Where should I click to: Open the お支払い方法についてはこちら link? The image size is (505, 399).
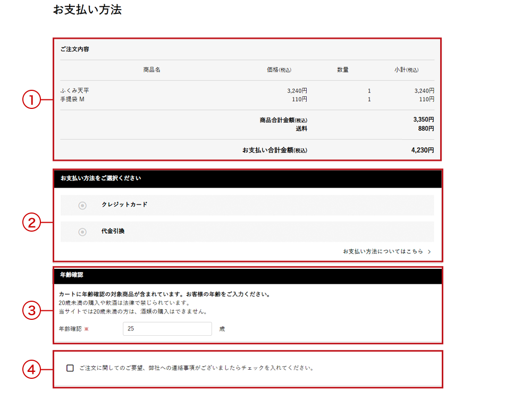[x=383, y=251]
